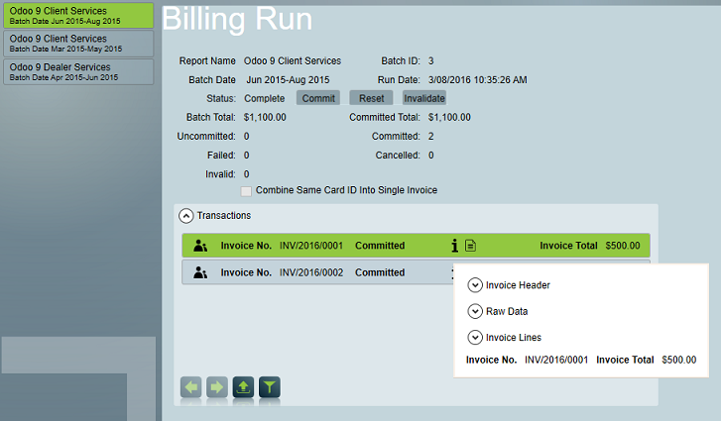This screenshot has height=421, width=721.
Task: Click the Commit button
Action: pyautogui.click(x=318, y=98)
